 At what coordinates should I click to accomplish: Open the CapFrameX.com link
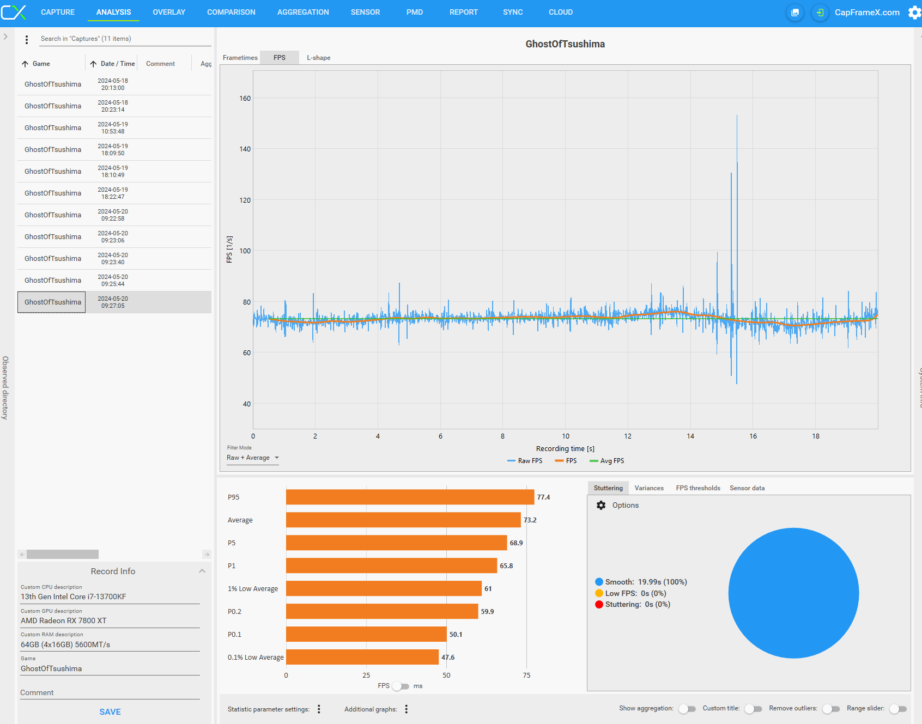[x=867, y=13]
